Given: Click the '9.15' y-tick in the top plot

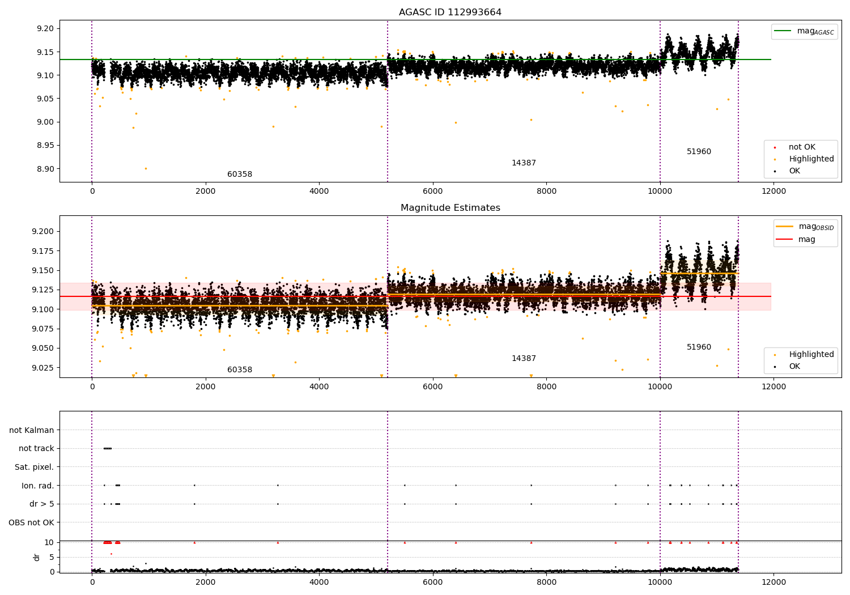Looking at the screenshot, I should tap(45, 52).
